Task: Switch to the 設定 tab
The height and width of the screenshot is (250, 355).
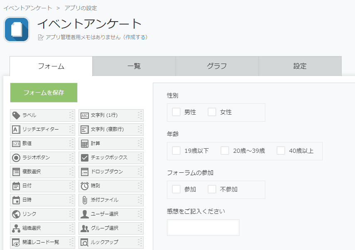Action: coord(300,66)
